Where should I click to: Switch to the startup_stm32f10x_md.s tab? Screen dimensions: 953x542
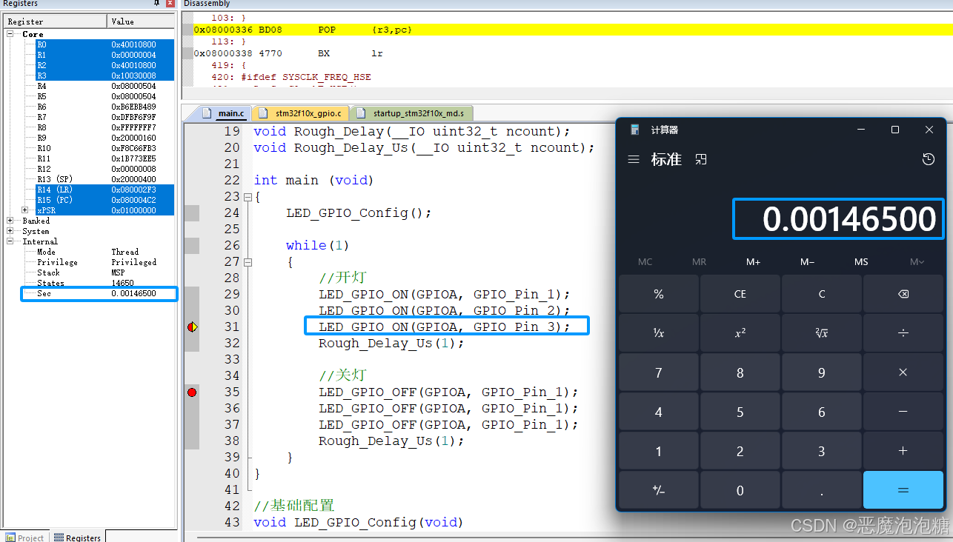[x=412, y=113]
